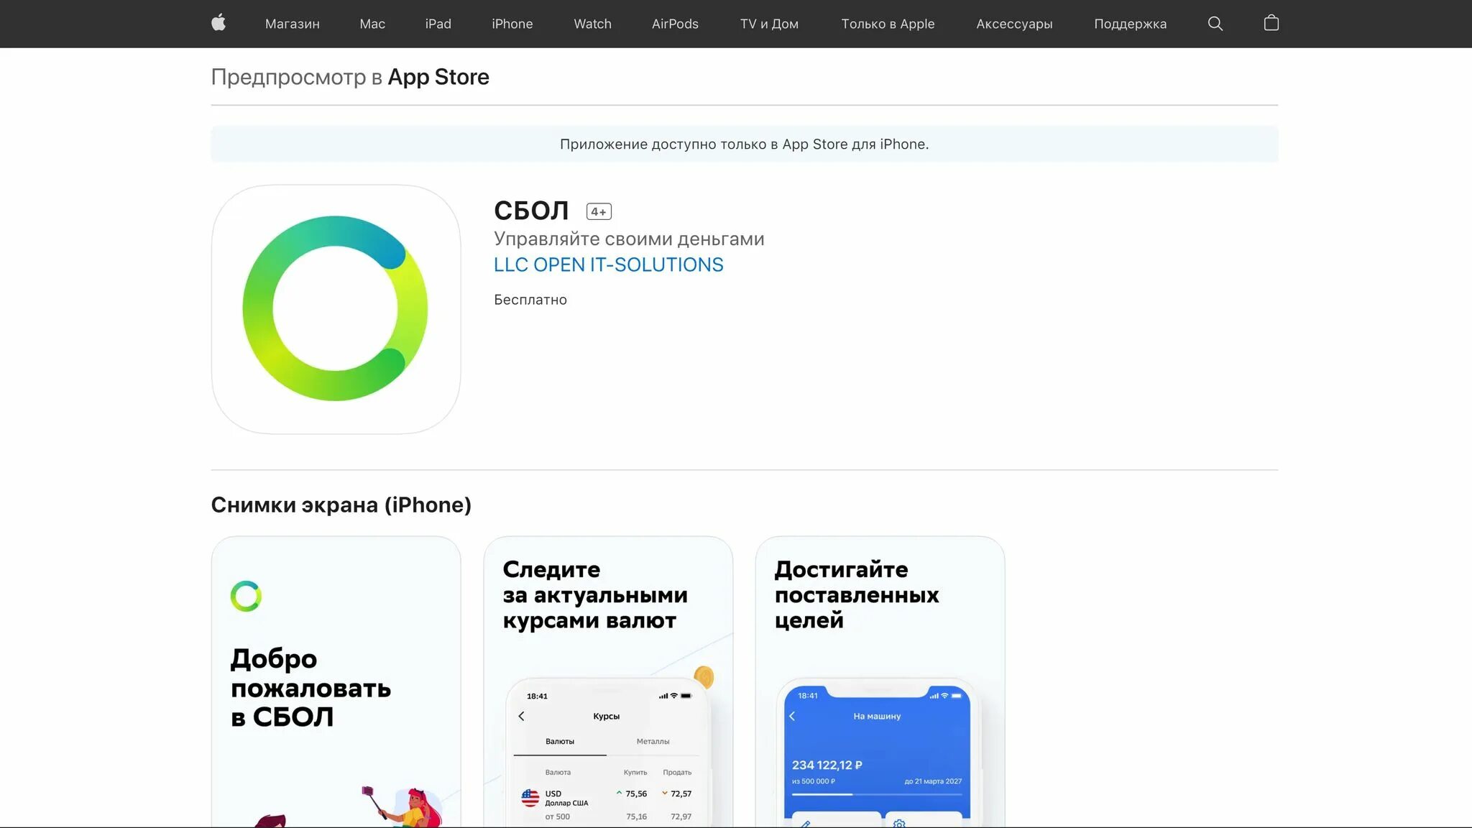Click the age rating 4+ badge icon

coord(599,211)
